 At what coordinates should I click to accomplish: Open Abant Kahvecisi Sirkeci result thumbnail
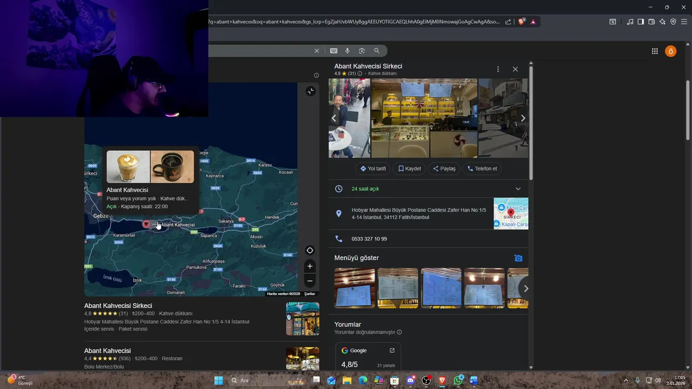click(303, 319)
